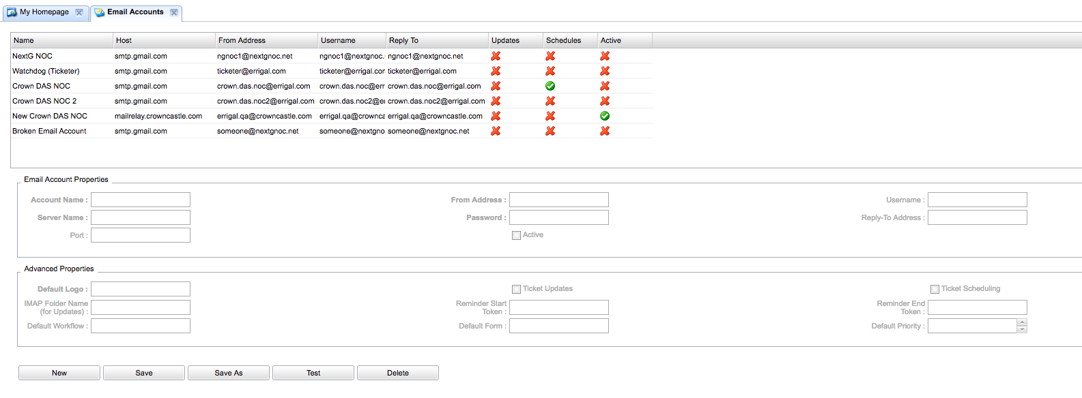Screen dimensions: 1082x398
Task: Close the Email Accounts tab
Action: 174,12
